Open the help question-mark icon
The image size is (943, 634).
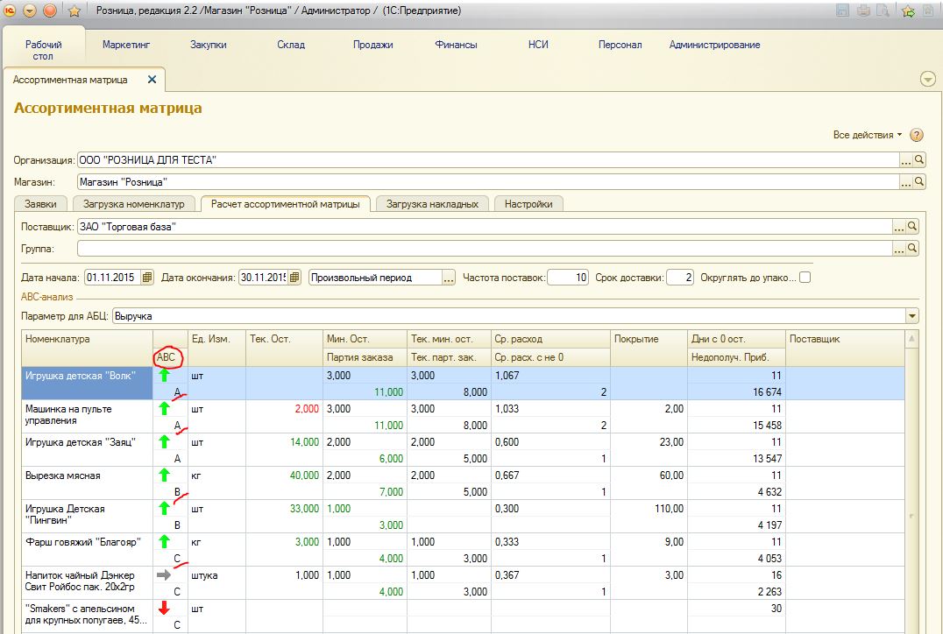(x=917, y=135)
